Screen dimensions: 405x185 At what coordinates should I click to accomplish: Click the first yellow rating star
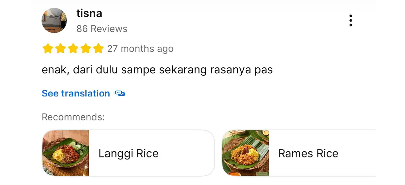tap(48, 49)
